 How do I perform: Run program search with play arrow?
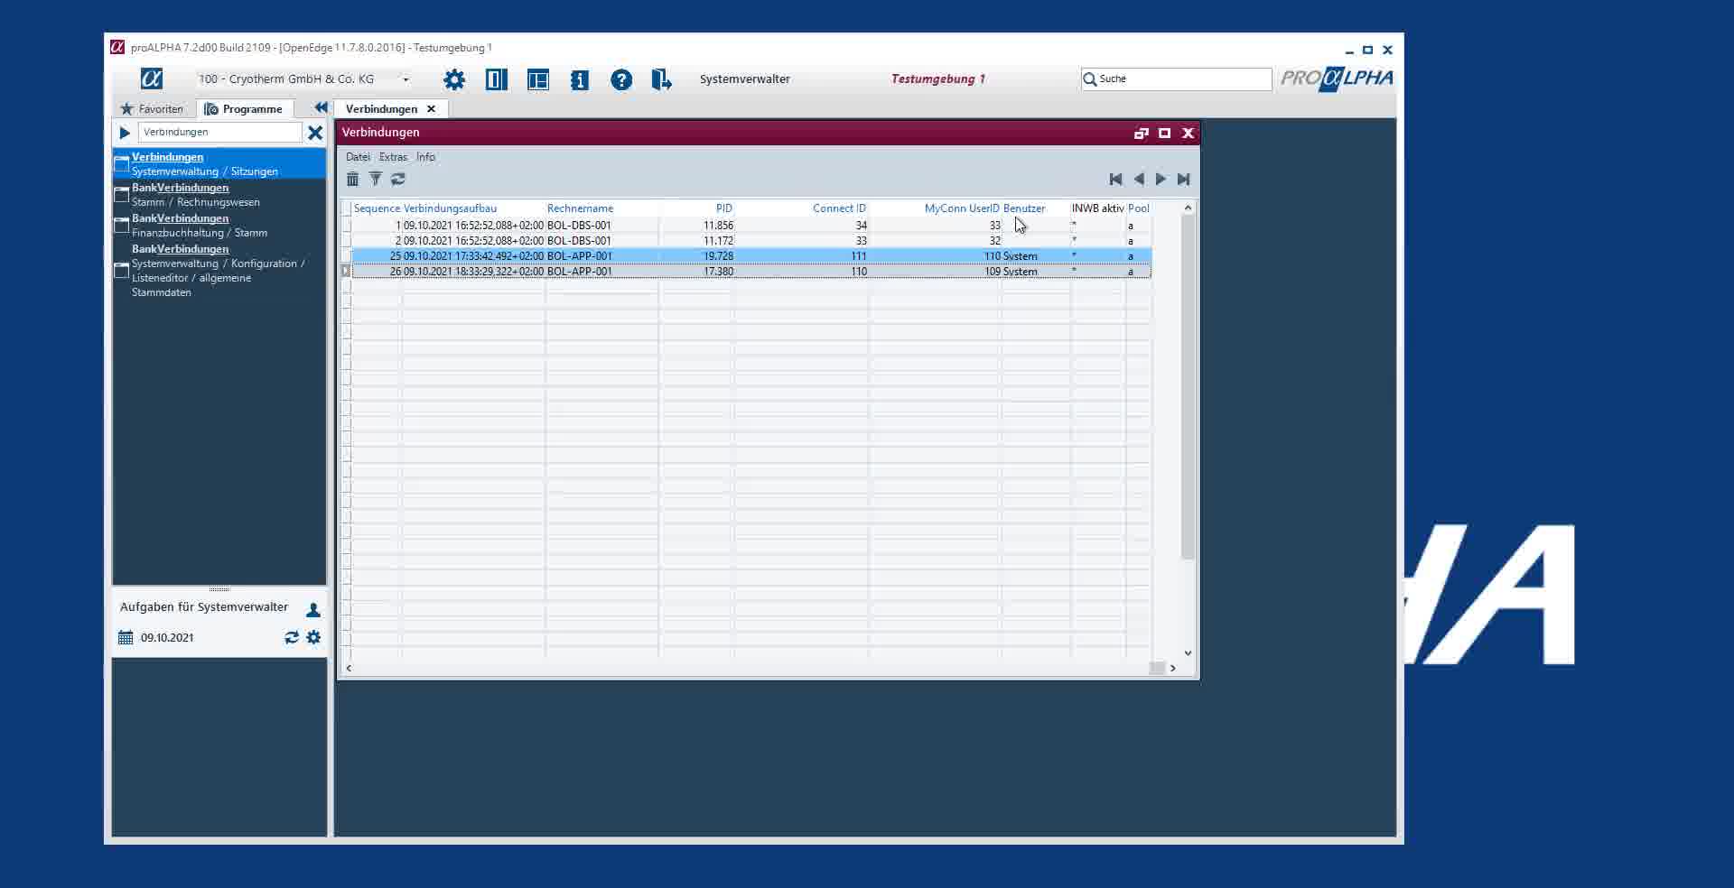(125, 133)
